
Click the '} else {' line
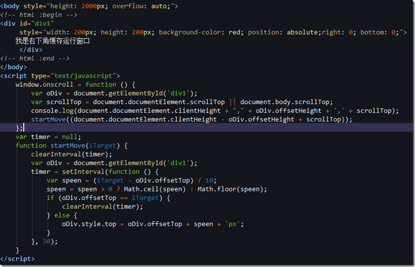(62, 215)
